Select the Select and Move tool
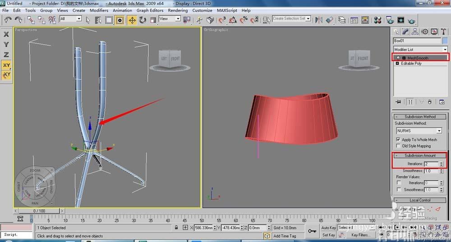 click(x=132, y=20)
